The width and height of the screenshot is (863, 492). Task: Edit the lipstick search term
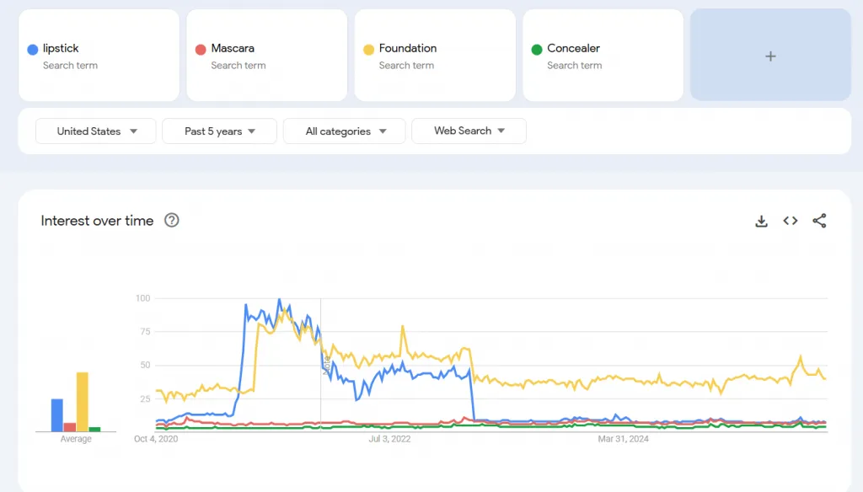[x=61, y=49]
